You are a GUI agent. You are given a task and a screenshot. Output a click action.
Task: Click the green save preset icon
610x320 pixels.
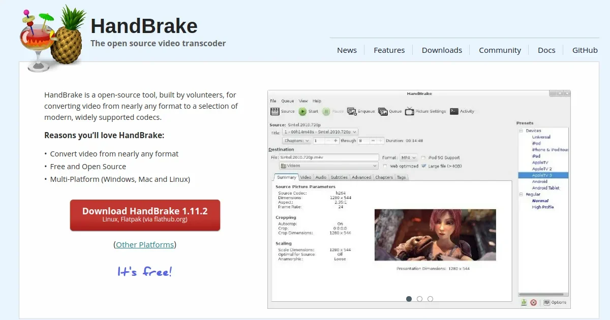(524, 302)
